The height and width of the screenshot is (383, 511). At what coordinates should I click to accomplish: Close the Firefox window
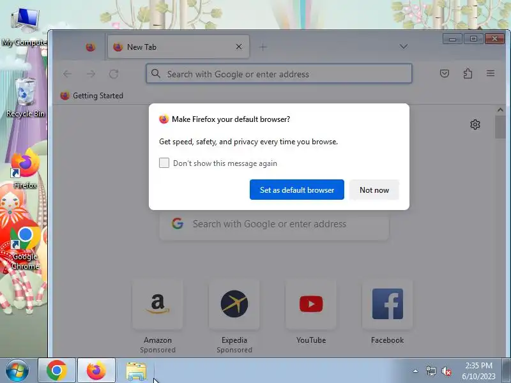[494, 39]
